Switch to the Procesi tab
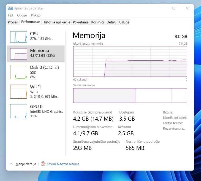 tap(13, 22)
